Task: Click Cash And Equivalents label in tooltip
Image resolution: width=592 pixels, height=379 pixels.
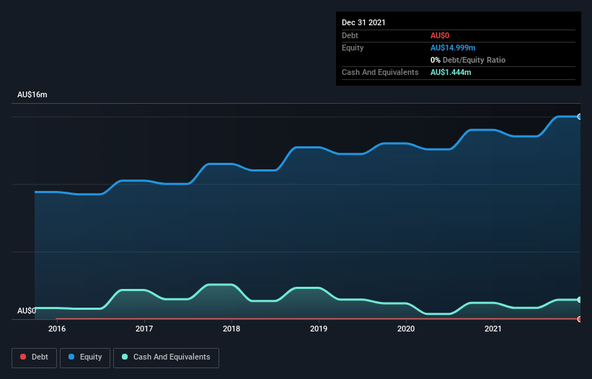Action: click(380, 72)
